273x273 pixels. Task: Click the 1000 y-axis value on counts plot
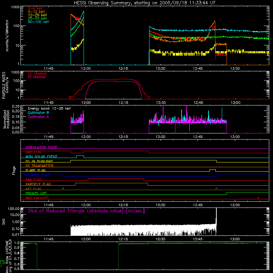pyautogui.click(x=15, y=7)
